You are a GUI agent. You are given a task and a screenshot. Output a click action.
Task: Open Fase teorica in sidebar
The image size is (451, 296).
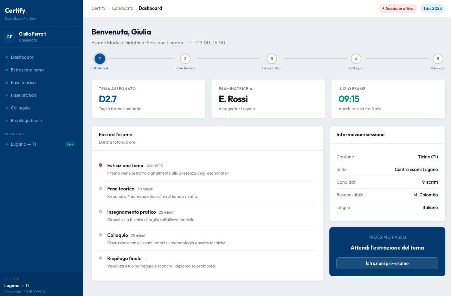23,83
